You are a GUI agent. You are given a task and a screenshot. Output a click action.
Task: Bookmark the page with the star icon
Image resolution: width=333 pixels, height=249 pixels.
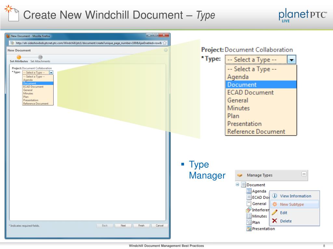165,43
